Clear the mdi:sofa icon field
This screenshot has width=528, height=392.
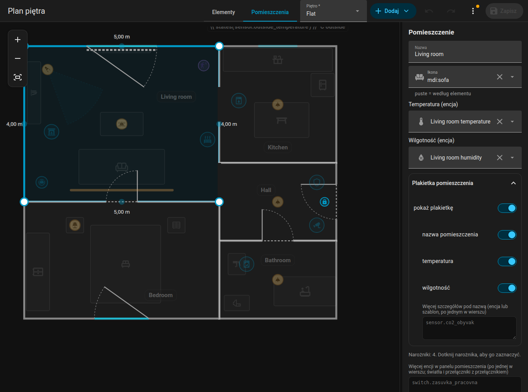point(500,77)
